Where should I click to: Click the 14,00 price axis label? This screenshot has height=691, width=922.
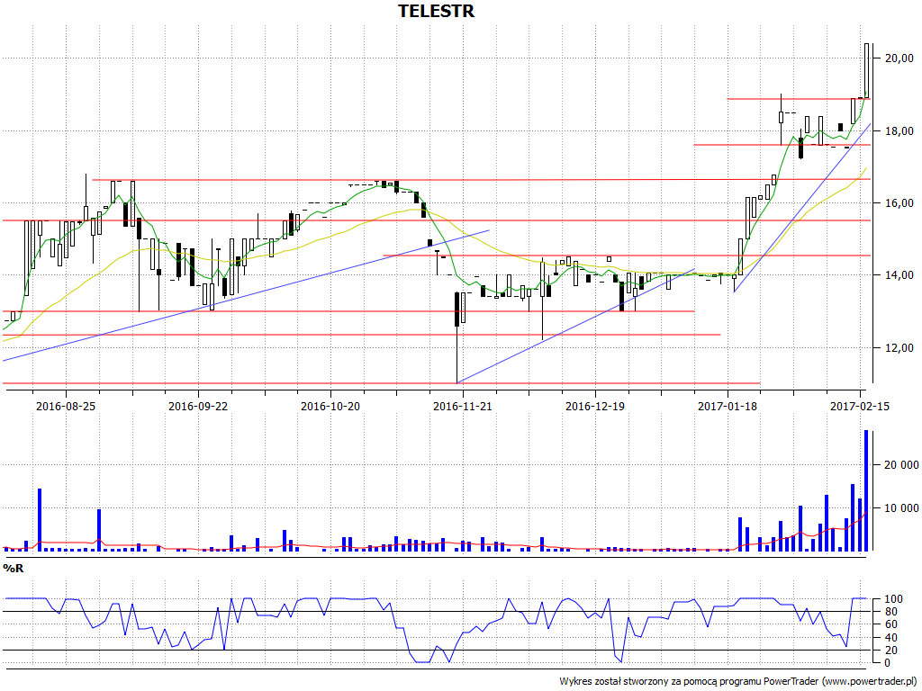tap(899, 275)
